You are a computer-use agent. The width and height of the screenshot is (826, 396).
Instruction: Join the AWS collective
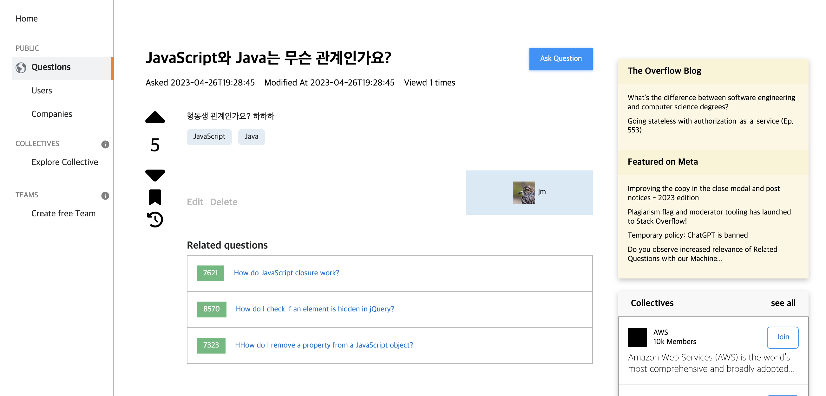coord(783,337)
